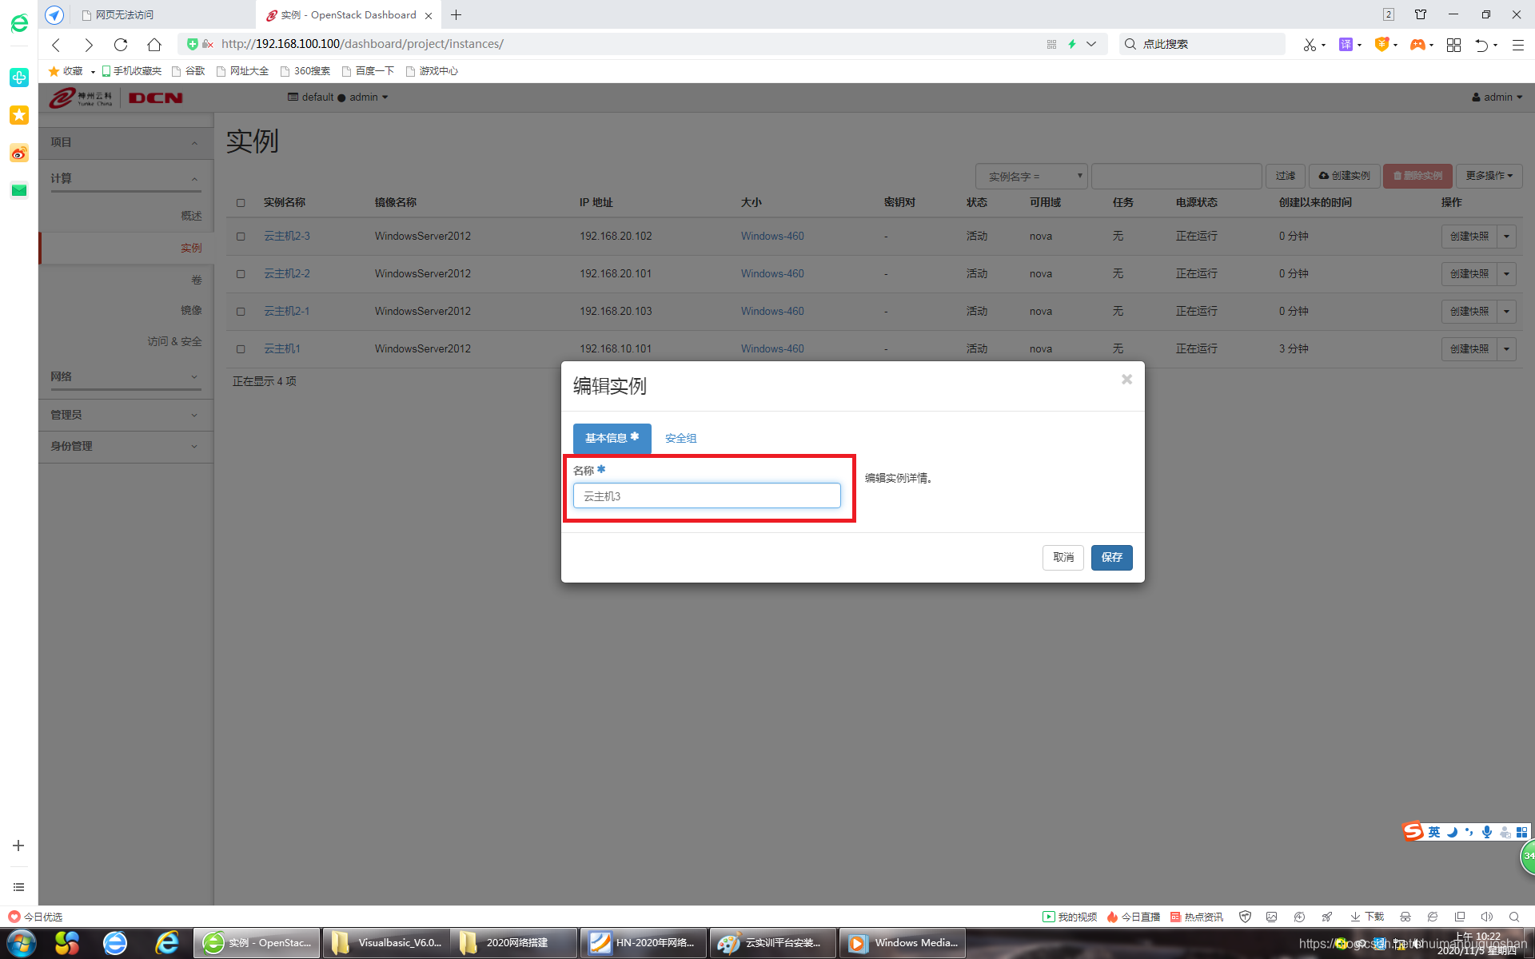
Task: Click the favorites star sidebar icon
Action: [19, 115]
